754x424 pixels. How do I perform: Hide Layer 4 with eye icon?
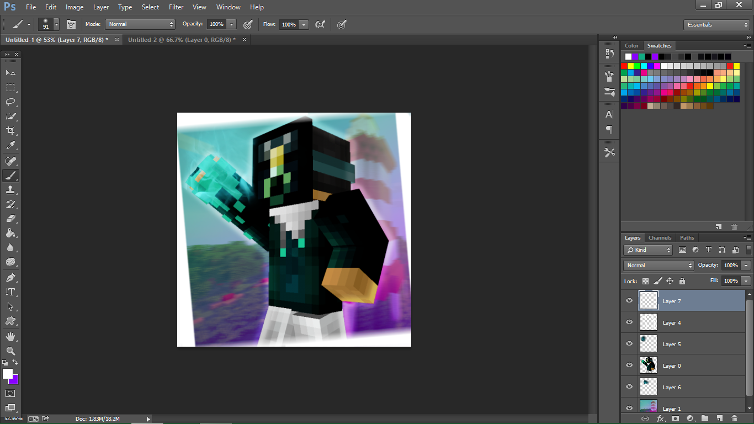click(x=629, y=322)
